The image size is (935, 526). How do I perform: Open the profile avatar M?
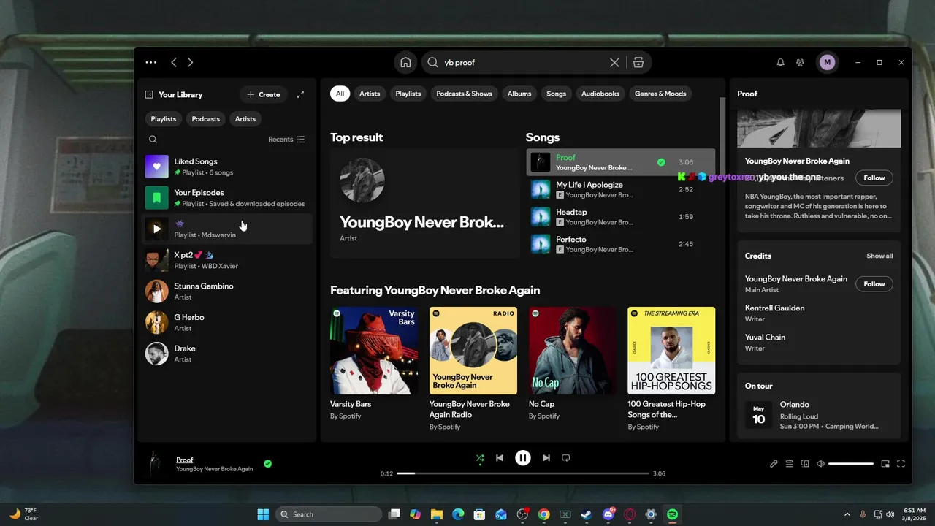[827, 63]
